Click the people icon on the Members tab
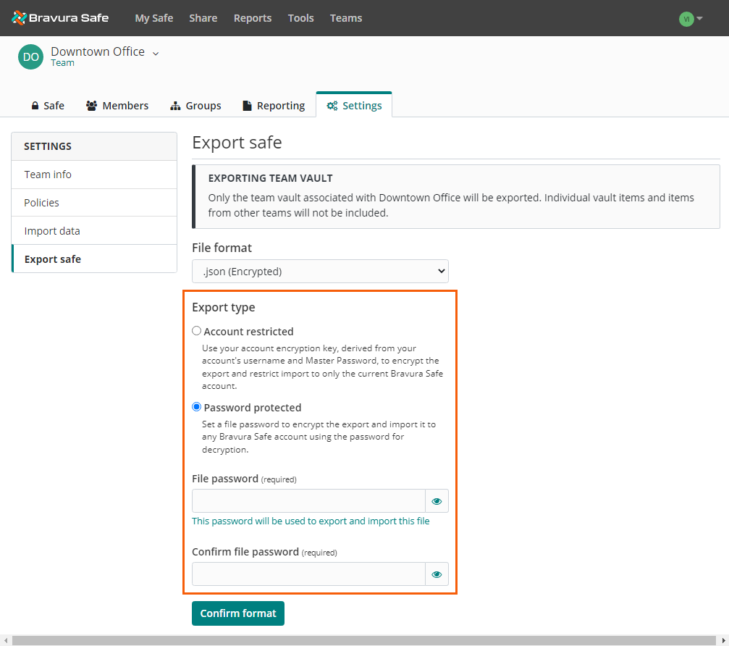Image resolution: width=729 pixels, height=646 pixels. coord(91,105)
